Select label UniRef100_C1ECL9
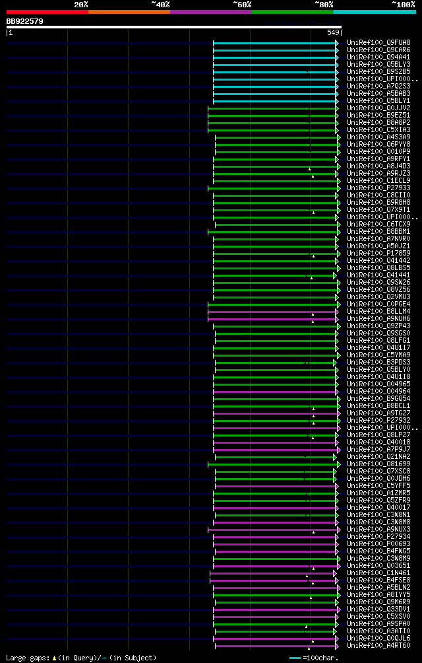The height and width of the screenshot is (663, 422). coord(378,180)
